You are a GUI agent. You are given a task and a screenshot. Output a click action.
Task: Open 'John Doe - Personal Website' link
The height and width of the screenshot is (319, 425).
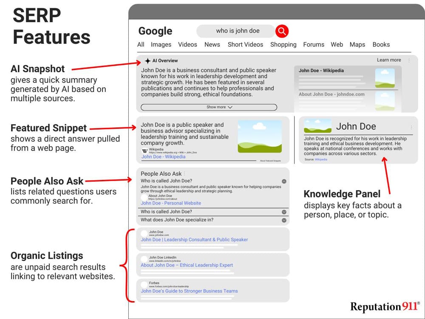pyautogui.click(x=171, y=203)
